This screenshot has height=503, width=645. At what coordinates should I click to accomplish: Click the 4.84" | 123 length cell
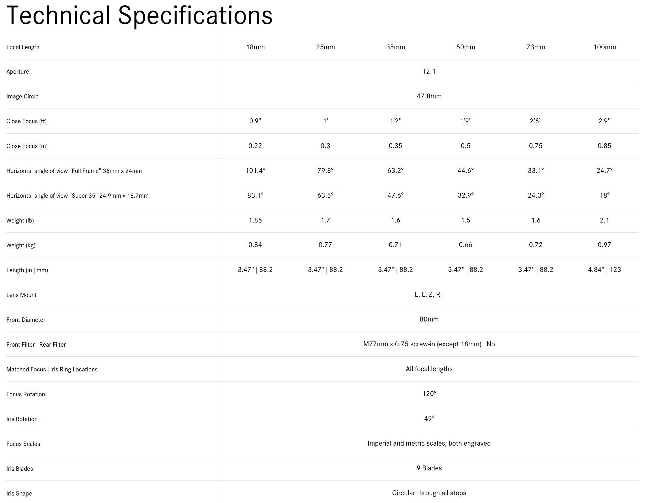coord(604,269)
